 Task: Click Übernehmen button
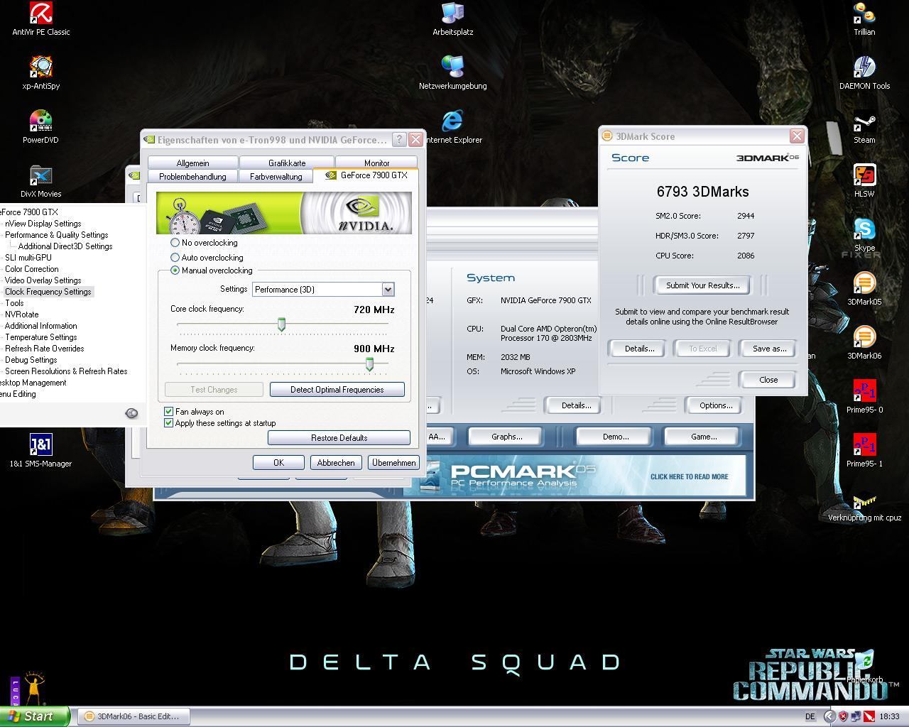point(393,462)
